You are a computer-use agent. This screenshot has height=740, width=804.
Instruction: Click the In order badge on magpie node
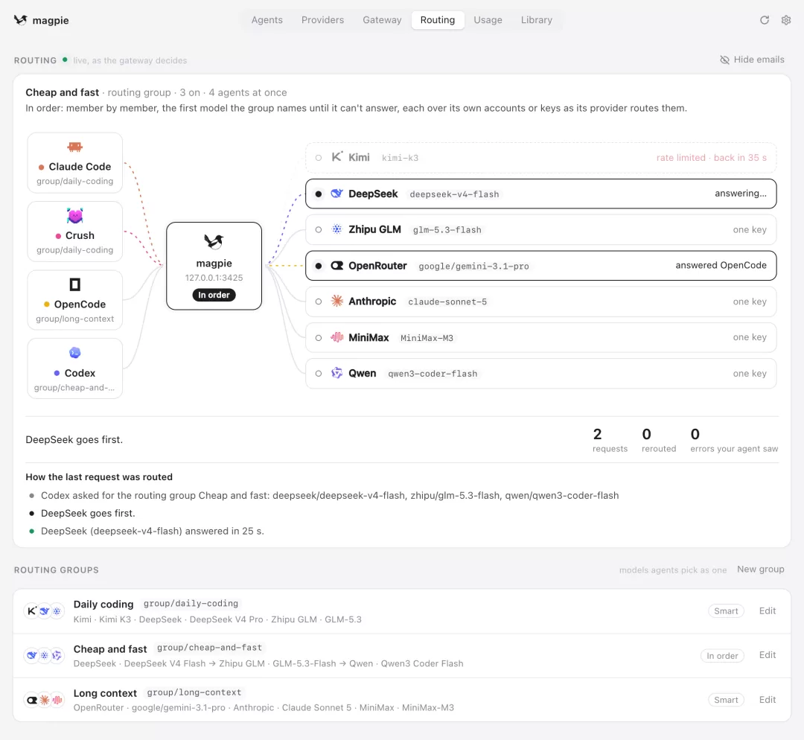point(214,295)
